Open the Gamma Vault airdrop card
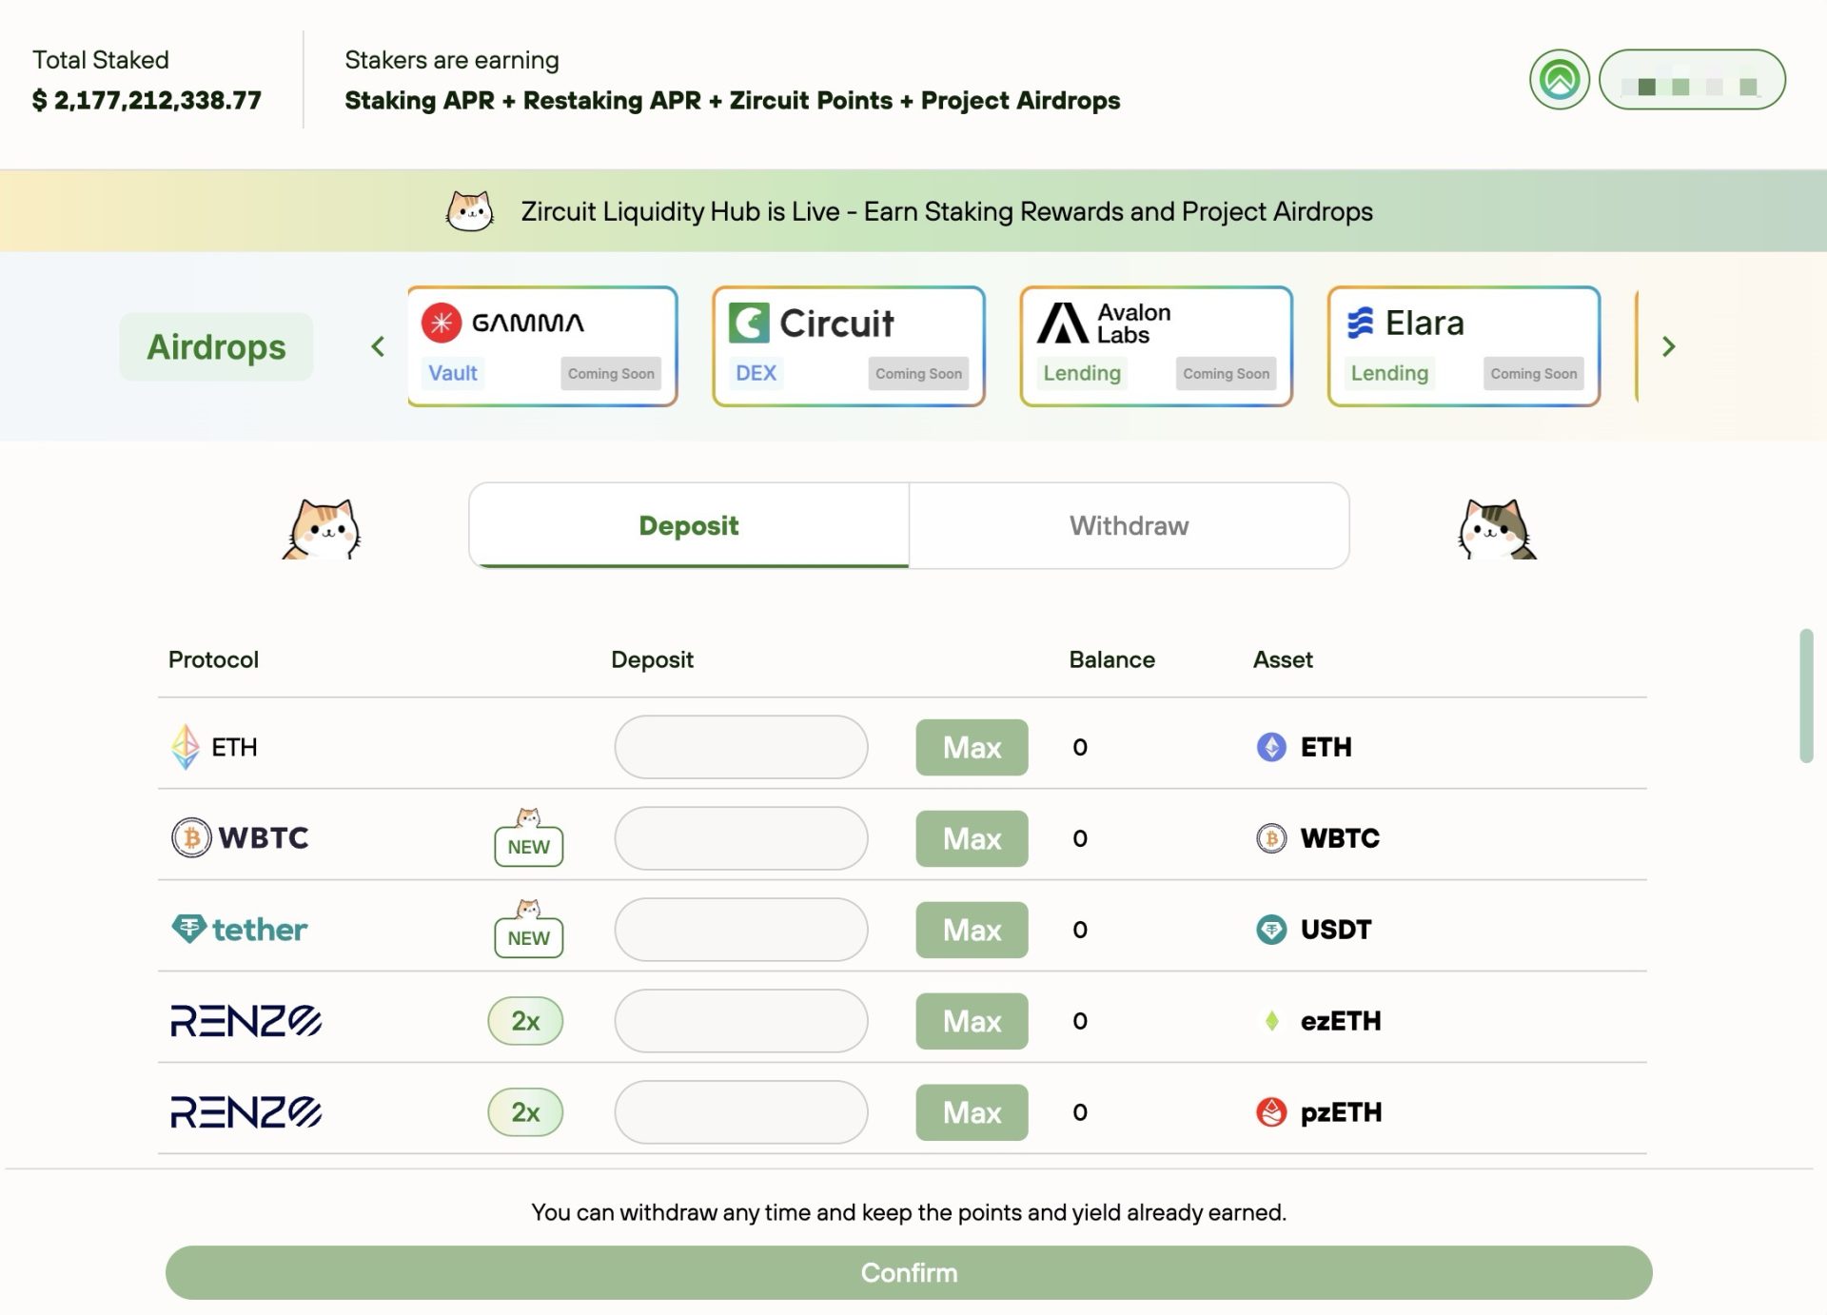This screenshot has width=1827, height=1315. point(542,346)
